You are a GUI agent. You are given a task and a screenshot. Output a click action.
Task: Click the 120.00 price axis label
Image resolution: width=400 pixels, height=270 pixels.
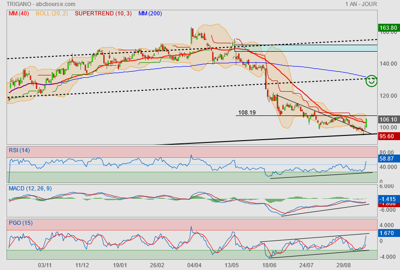click(x=388, y=96)
